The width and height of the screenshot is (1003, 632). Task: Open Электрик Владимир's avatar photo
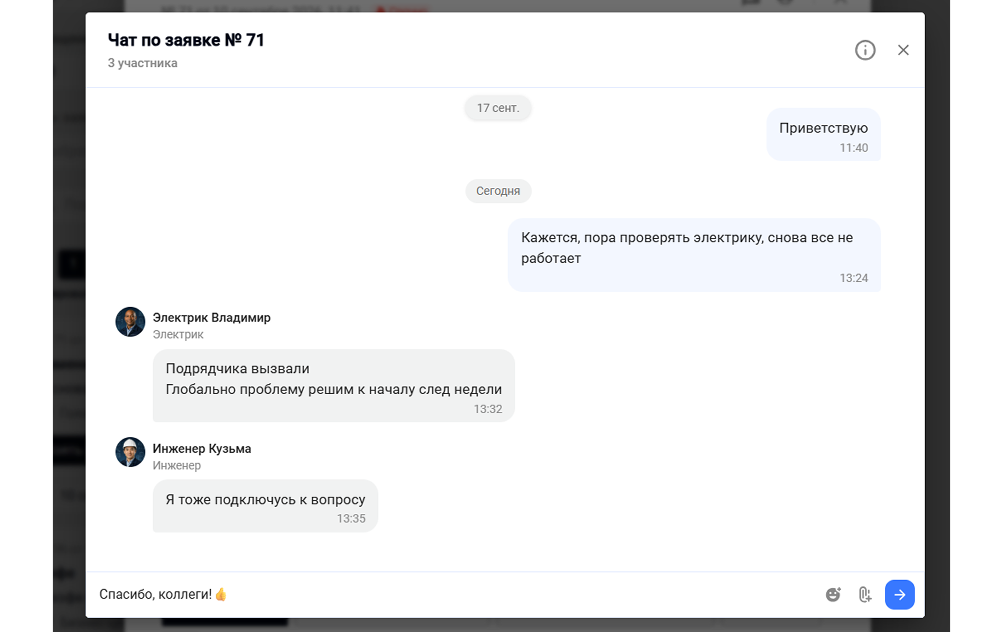point(130,322)
